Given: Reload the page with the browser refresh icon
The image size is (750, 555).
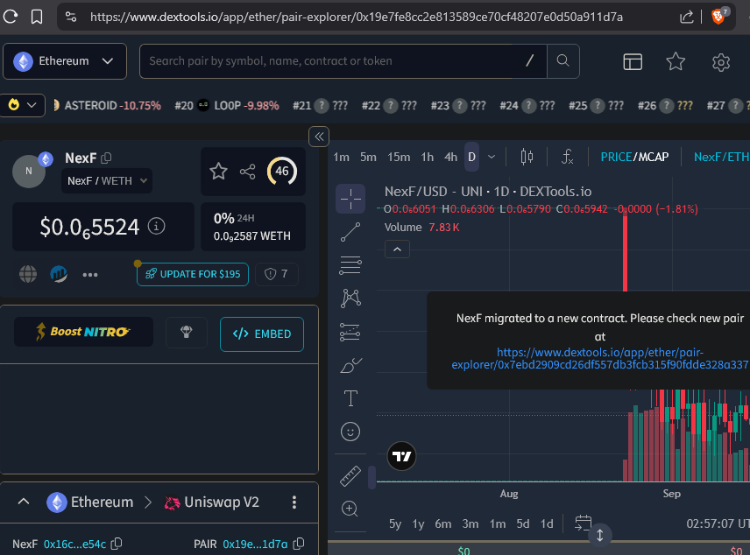Looking at the screenshot, I should (11, 17).
